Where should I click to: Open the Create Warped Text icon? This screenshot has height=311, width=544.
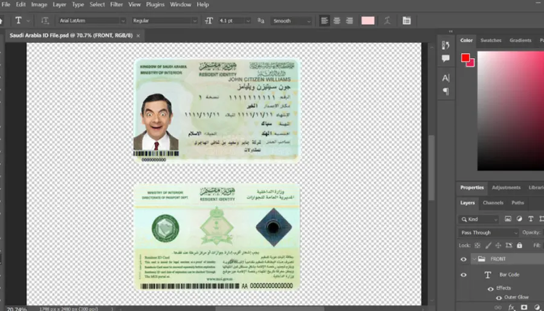(387, 20)
